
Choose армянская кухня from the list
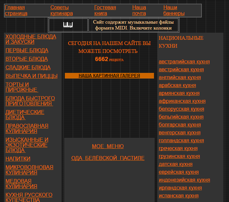pos(179,93)
